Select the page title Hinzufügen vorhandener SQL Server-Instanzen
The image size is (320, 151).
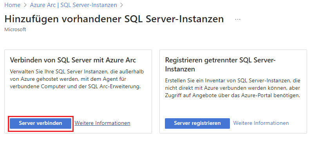tap(114, 19)
